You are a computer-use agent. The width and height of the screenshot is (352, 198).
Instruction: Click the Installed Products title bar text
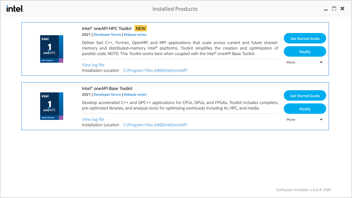[175, 9]
